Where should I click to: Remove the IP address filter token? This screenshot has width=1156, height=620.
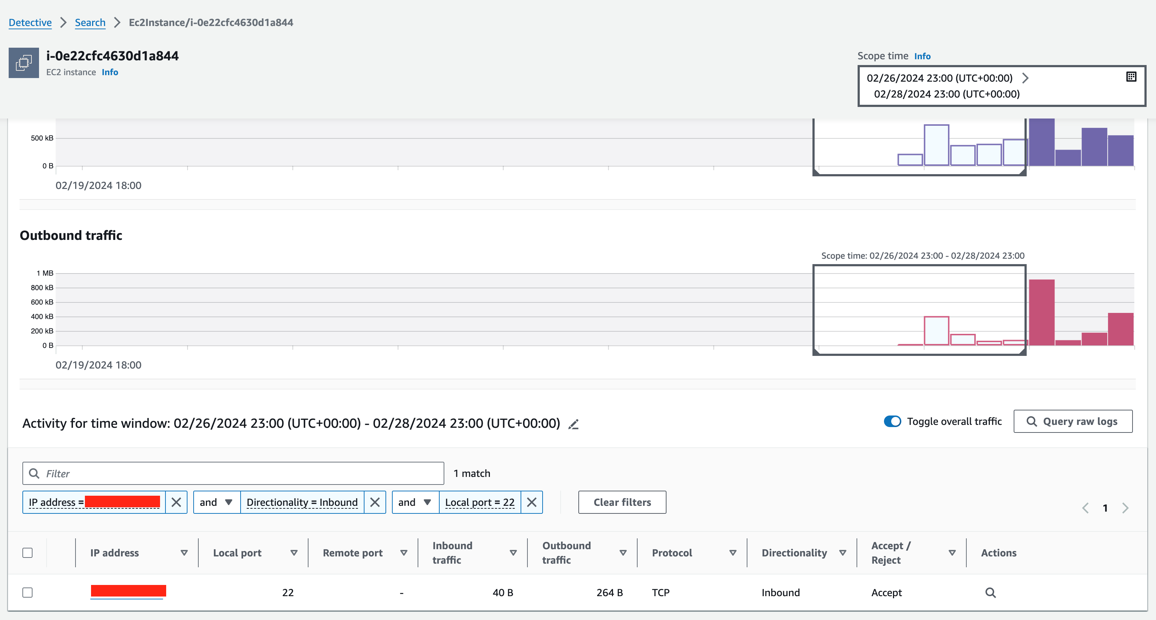176,502
